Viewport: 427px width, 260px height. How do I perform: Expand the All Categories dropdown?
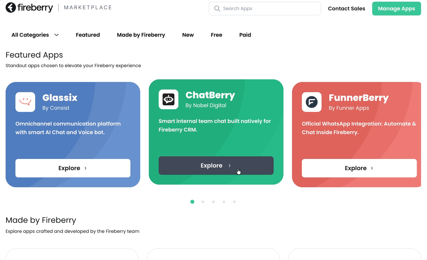tap(35, 35)
